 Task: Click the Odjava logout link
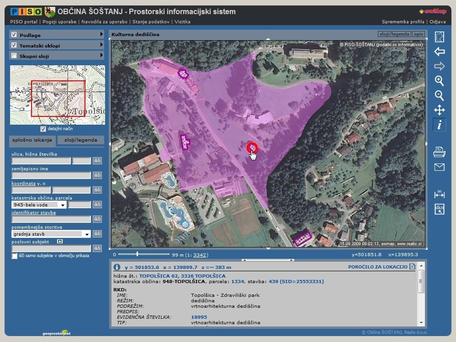click(438, 21)
